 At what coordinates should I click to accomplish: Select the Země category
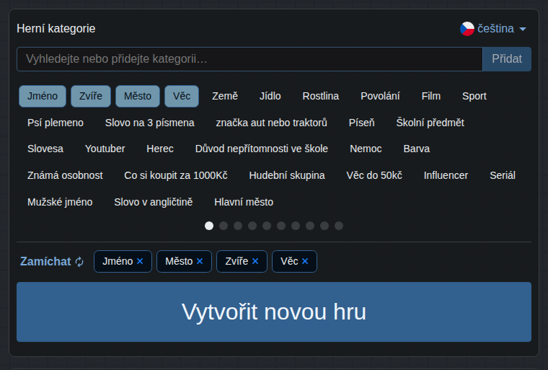(225, 96)
